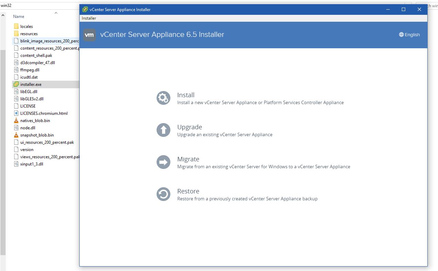Click the installer title bar app icon

(85, 9)
